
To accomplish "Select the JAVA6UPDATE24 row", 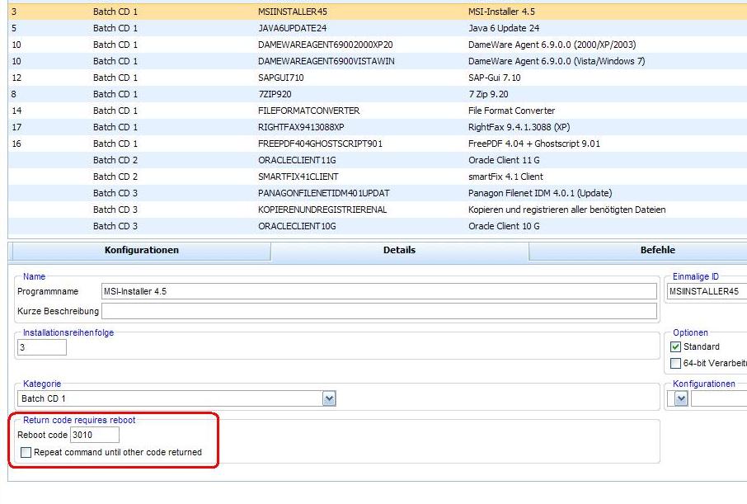I will 378,28.
